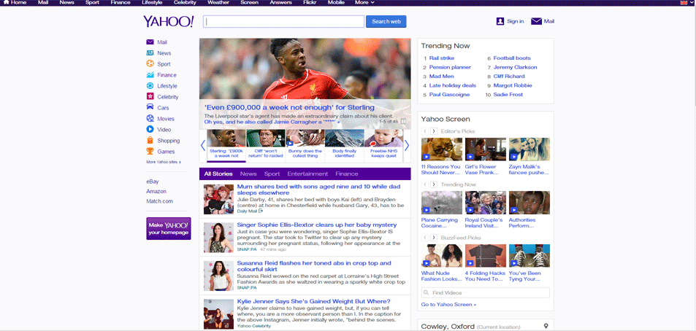Switch to the Sport tab in stories bar

point(272,174)
